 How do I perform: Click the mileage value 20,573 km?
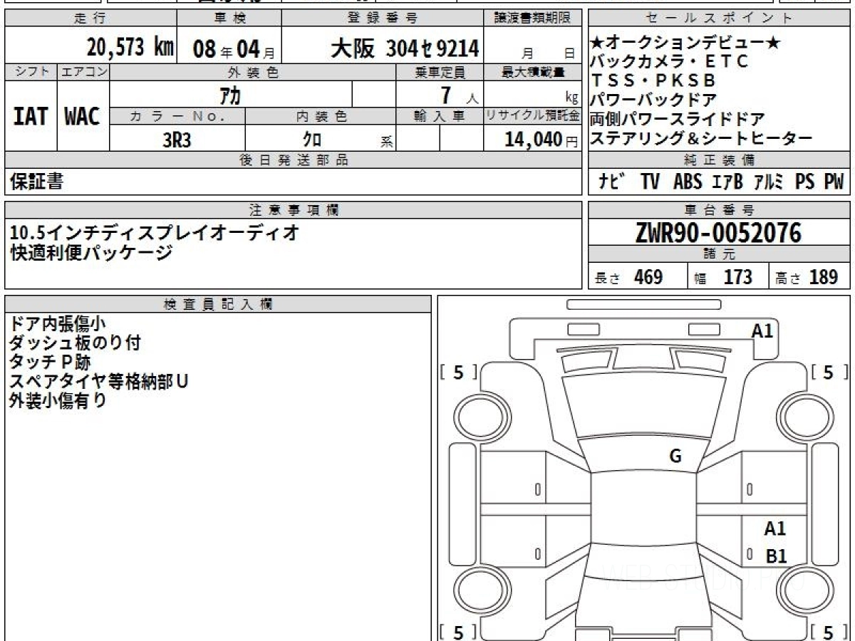(130, 48)
